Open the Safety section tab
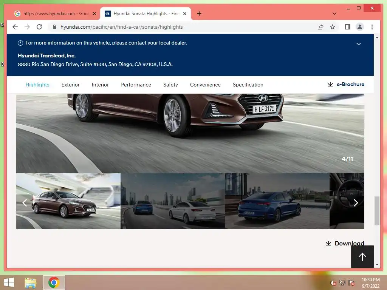Screen dimensions: 387x290 click(170, 85)
